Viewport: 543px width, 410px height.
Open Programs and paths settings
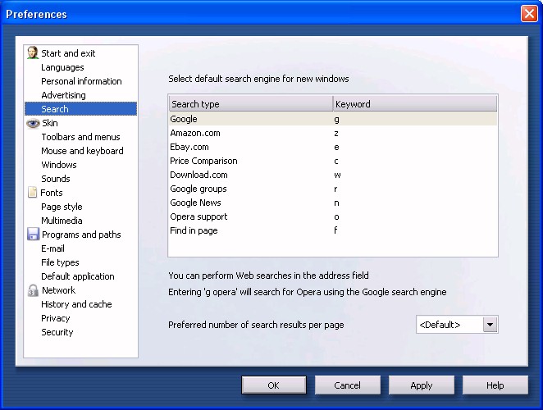(x=81, y=235)
